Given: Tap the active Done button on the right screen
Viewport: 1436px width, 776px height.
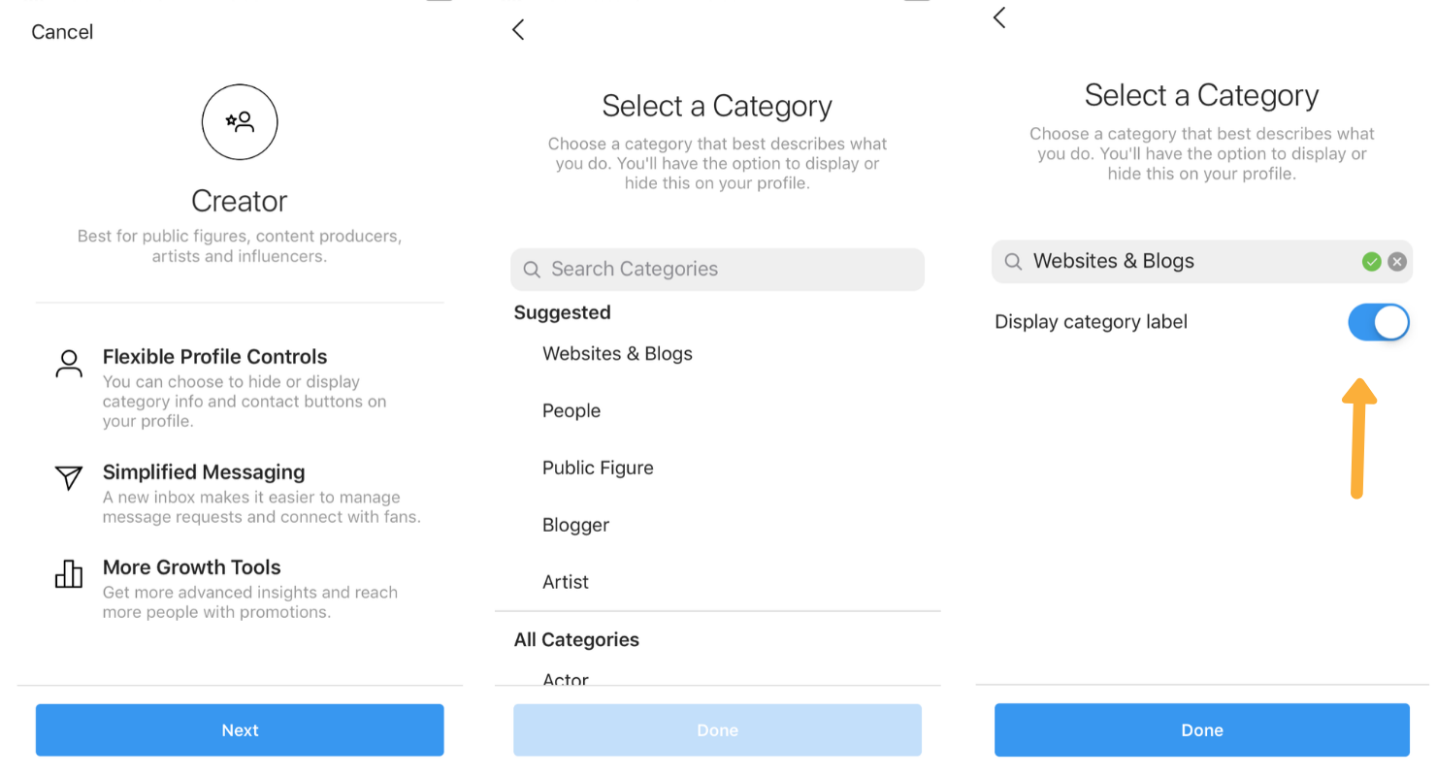Looking at the screenshot, I should (1202, 730).
